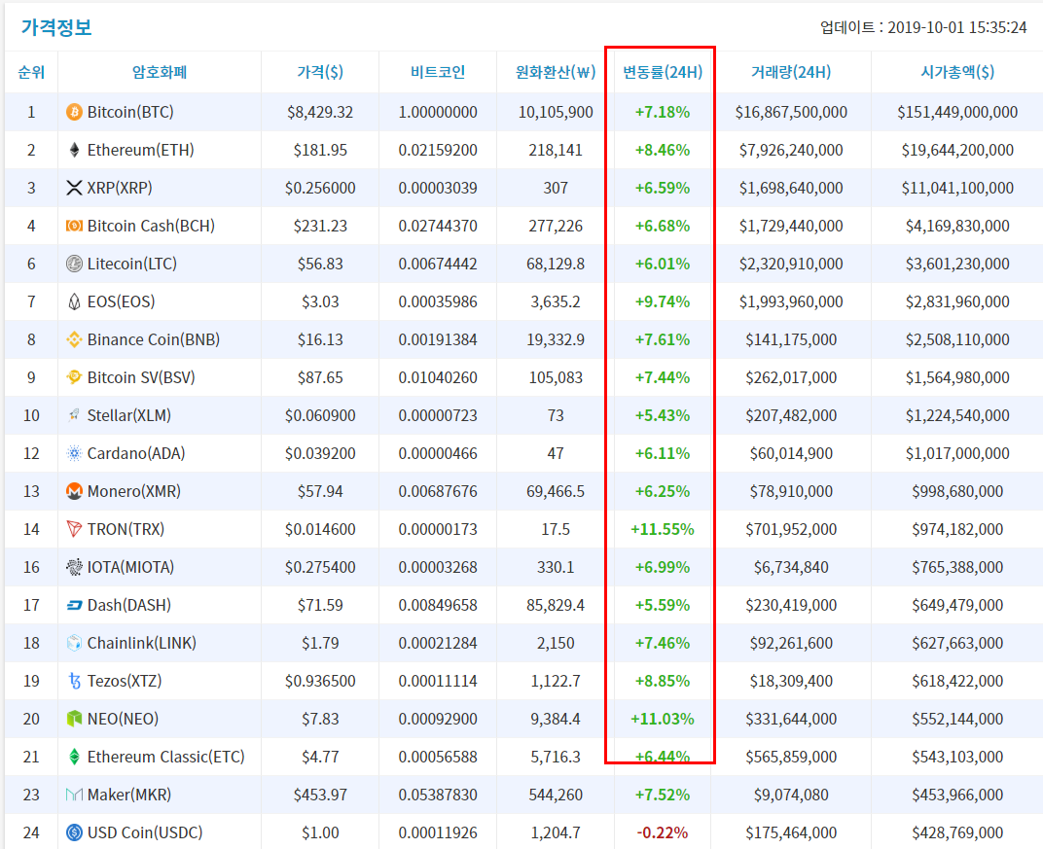Click TRON change value +11.55%
The image size is (1043, 849).
pos(663,528)
